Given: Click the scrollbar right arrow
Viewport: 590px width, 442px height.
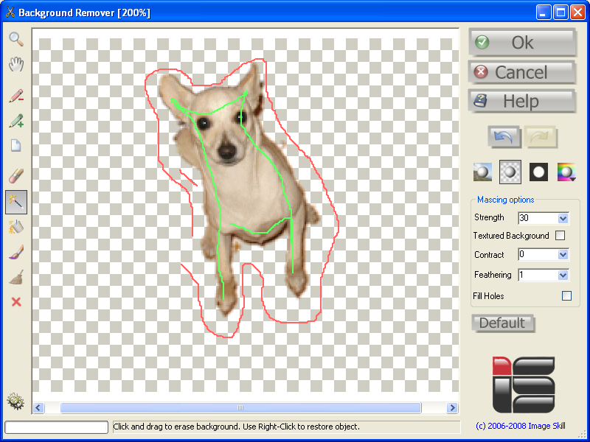Looking at the screenshot, I should (452, 408).
